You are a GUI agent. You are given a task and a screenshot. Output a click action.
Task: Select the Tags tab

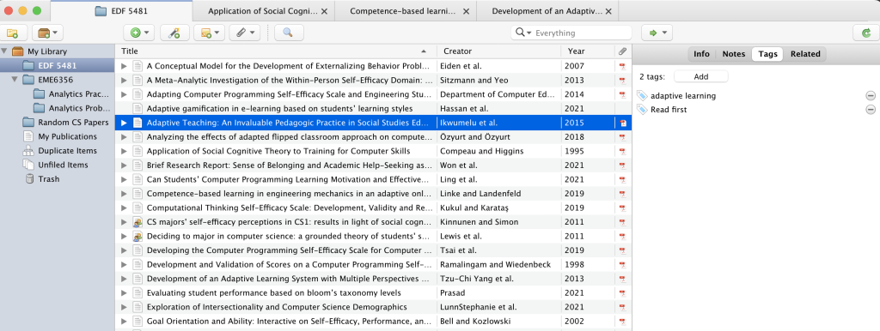point(767,54)
